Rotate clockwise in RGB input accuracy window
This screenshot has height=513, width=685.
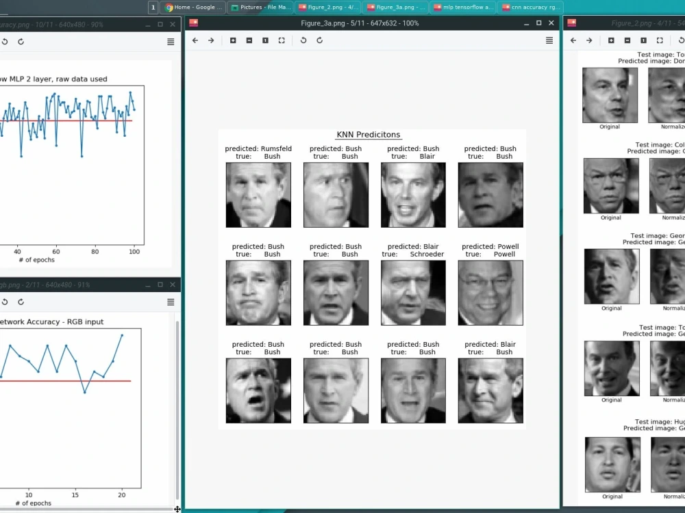pyautogui.click(x=21, y=302)
